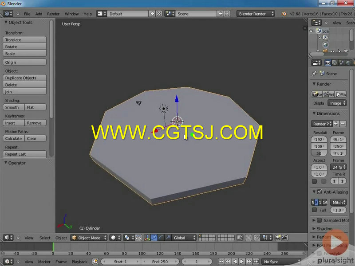Open the Info editor type selector icon
Screen dimensions: 355x266
(8, 14)
